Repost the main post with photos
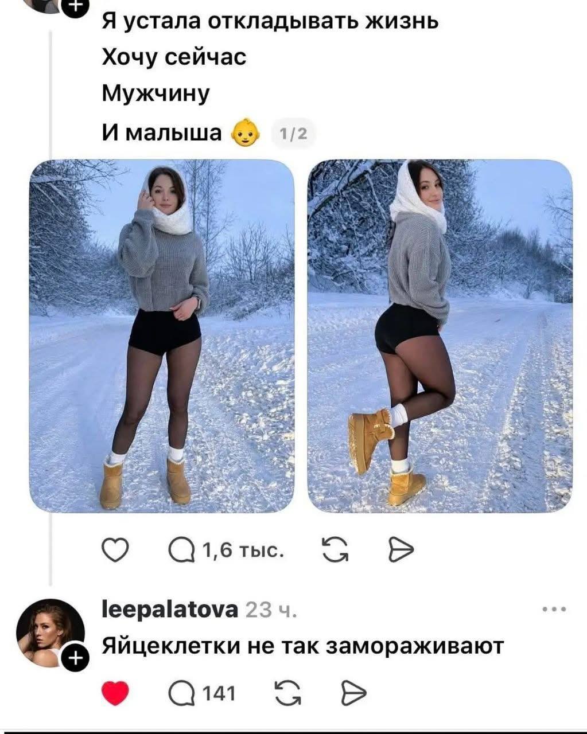 335,550
